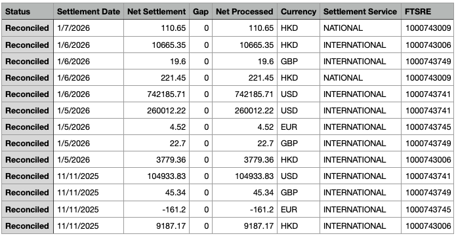
Task: Click the 3779.36 net settlement cell
Action: [156, 159]
